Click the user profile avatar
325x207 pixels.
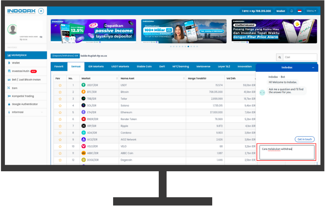[13, 30]
